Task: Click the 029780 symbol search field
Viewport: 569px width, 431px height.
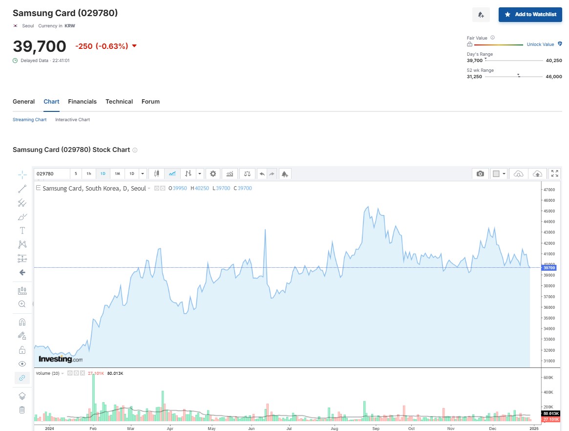Action: tap(52, 173)
